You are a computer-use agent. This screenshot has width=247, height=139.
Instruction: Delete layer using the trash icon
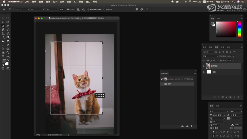pos(239,97)
